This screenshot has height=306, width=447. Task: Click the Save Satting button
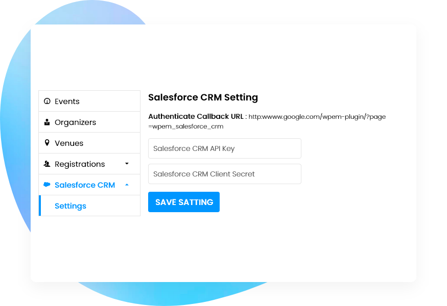tap(184, 202)
